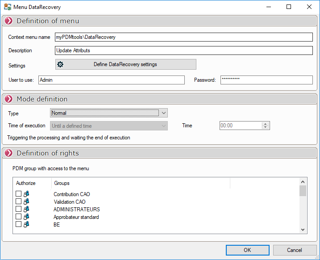Collapse the Definition of menu section arrow

coord(8,21)
